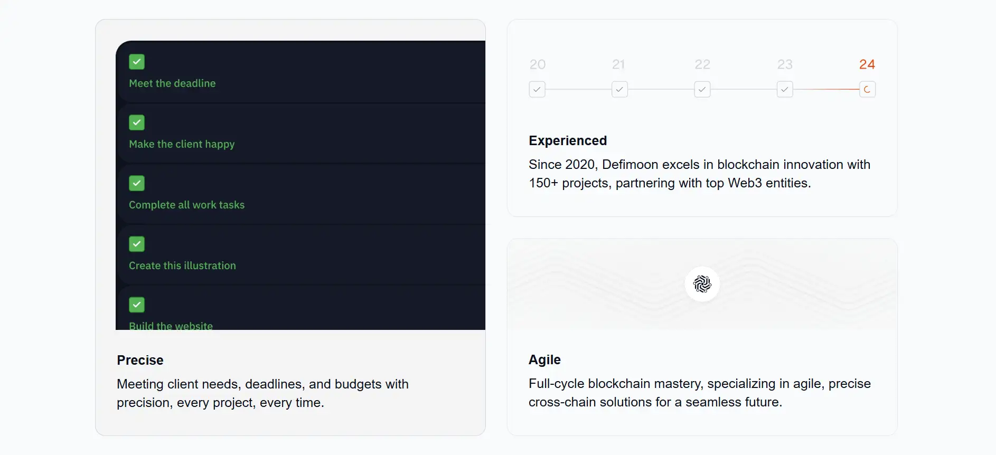Toggle the 'Meet the deadline' green checkbox
Image resolution: width=996 pixels, height=455 pixels.
point(137,62)
